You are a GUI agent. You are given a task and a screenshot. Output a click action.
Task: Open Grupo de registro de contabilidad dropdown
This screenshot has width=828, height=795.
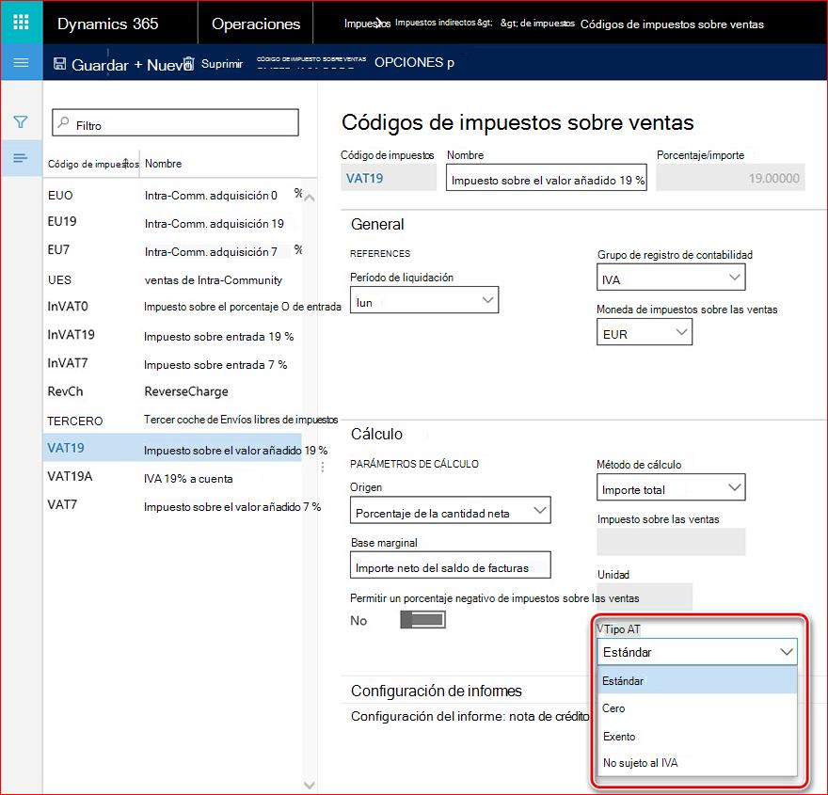pyautogui.click(x=671, y=278)
